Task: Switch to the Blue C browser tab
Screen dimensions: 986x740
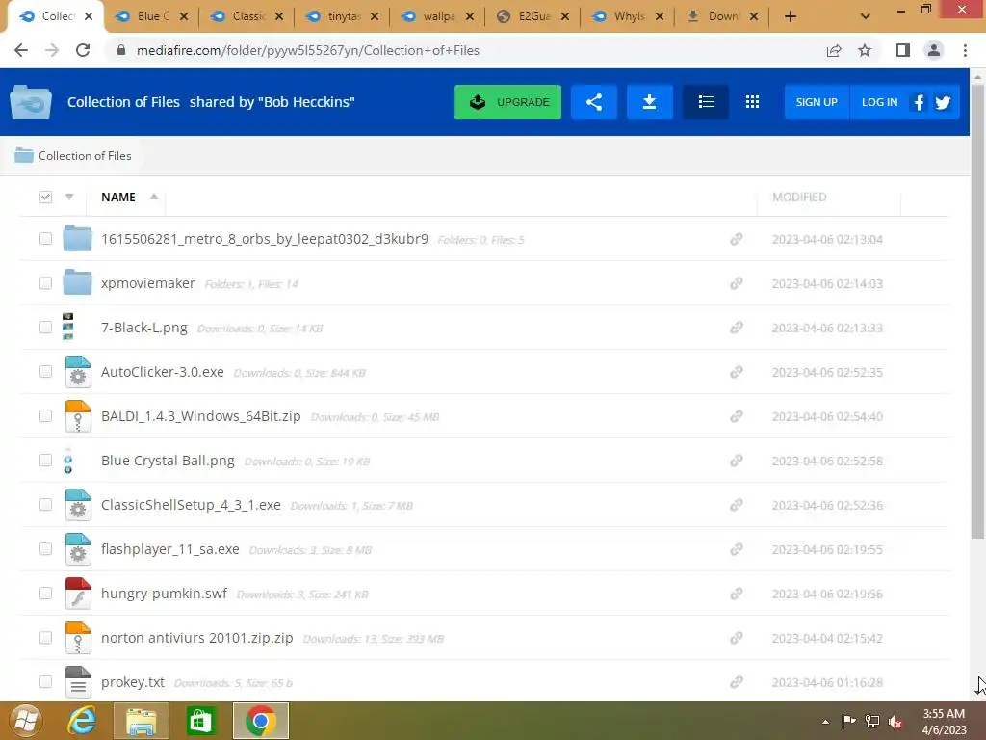Action: point(151,16)
